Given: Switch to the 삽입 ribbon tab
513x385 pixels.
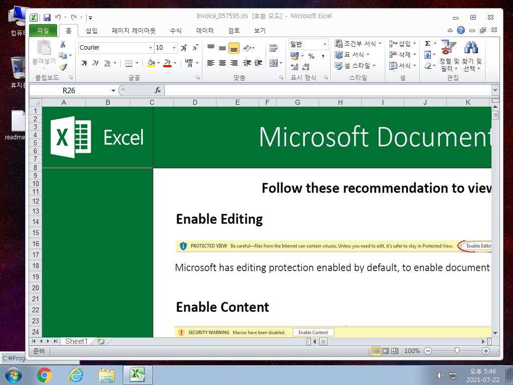Looking at the screenshot, I should (92, 31).
